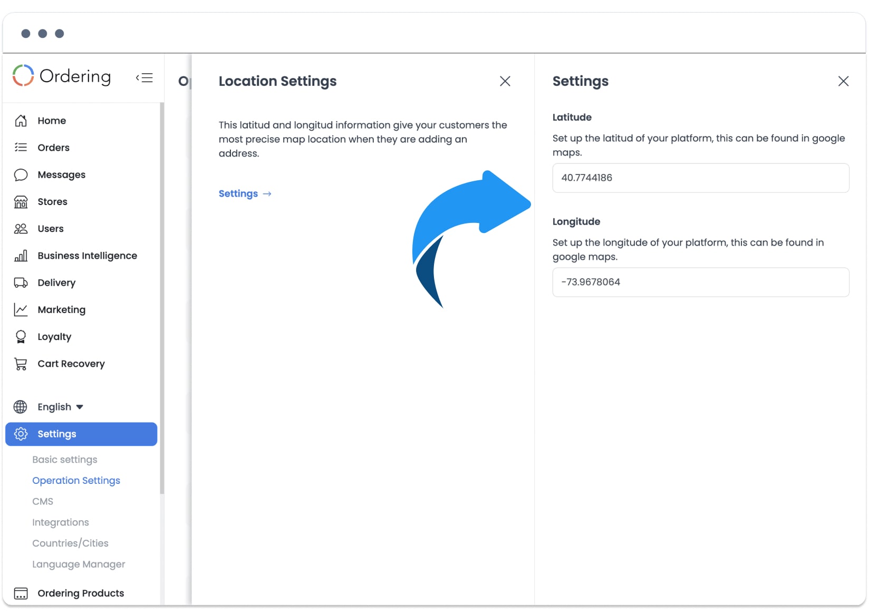Select the highlighted Settings menu item
This screenshot has width=869, height=614.
[x=81, y=434]
